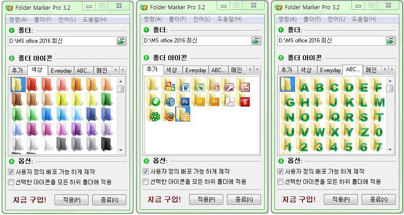Select the Word document folder icon
Viewport: 404px width, 215px height.
pyautogui.click(x=184, y=84)
